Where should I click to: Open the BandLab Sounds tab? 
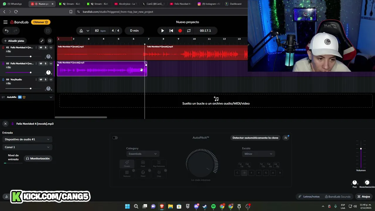click(338, 197)
